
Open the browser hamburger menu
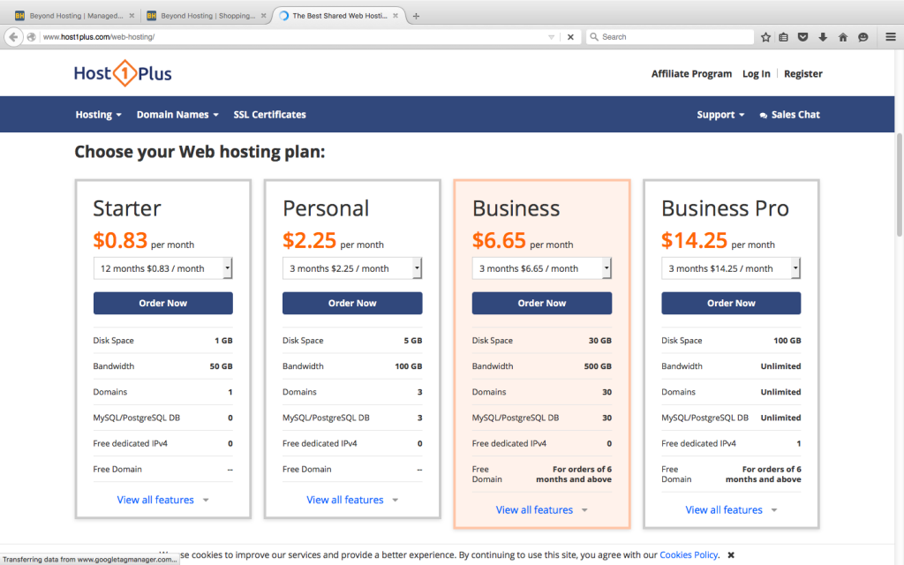[x=891, y=37]
